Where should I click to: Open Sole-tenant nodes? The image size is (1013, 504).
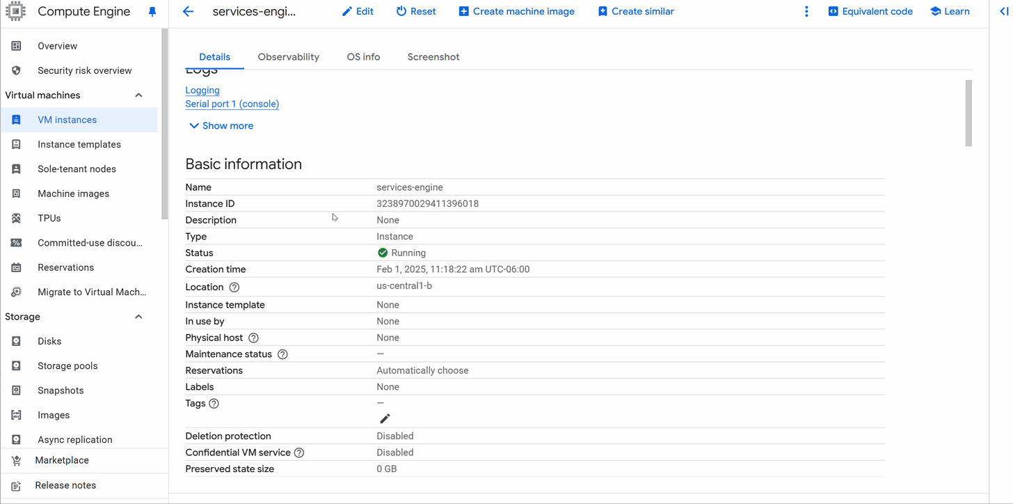click(x=77, y=169)
